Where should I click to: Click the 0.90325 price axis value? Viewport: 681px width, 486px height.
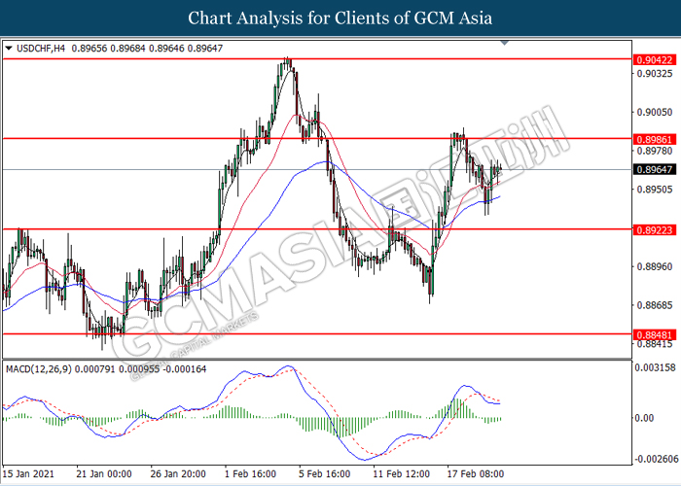[655, 73]
